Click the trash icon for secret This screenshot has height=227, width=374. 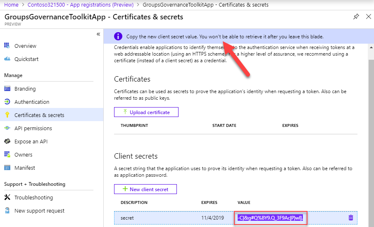[350, 218]
